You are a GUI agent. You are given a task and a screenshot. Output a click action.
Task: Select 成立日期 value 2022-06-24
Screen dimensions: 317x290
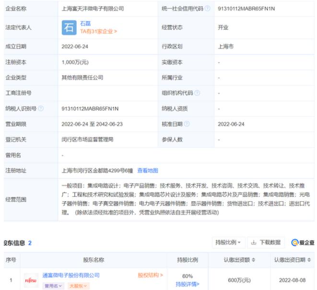click(x=75, y=47)
